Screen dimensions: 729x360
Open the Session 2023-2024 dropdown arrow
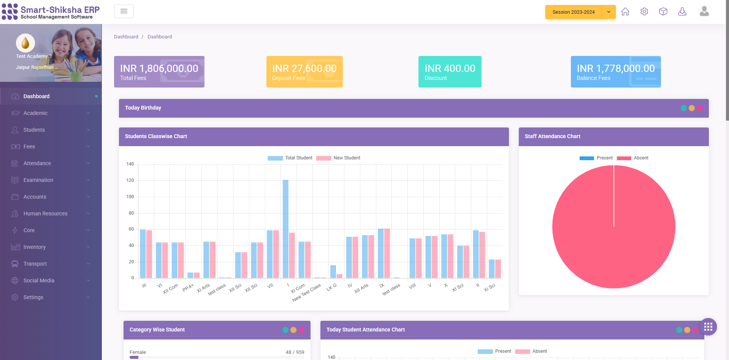[609, 12]
